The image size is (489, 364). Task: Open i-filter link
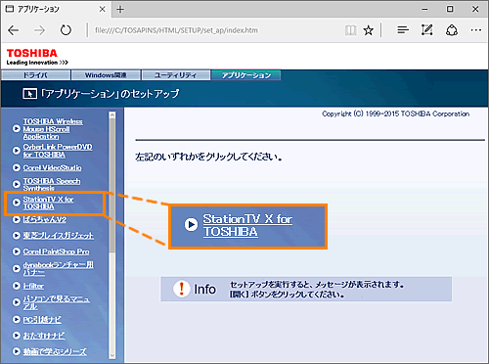[33, 286]
